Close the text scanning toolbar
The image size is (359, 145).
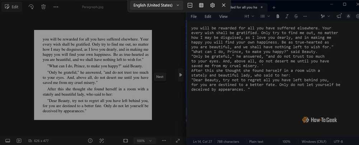click(x=224, y=5)
